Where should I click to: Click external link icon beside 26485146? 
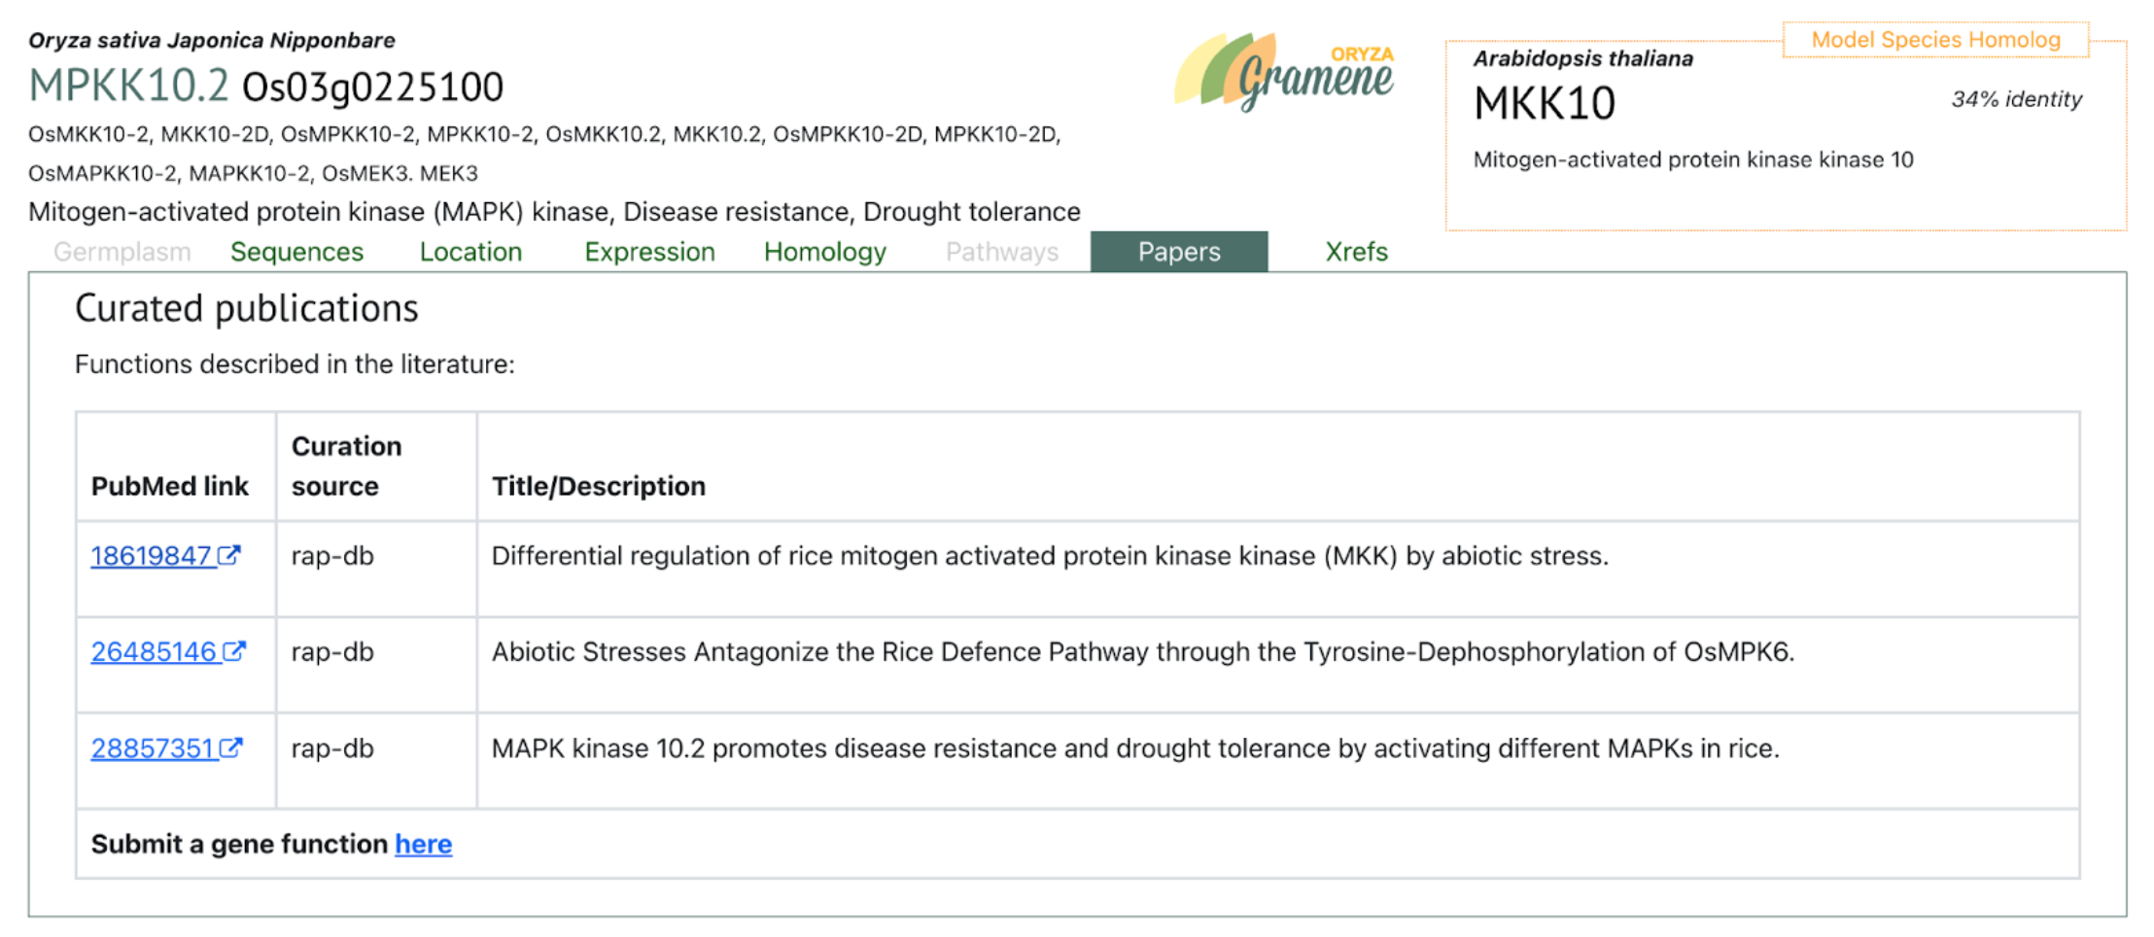234,651
